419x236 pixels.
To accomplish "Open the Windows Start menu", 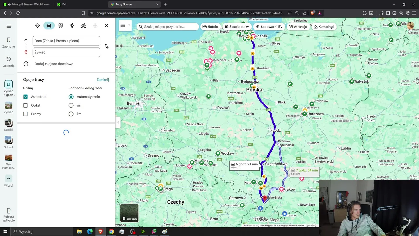I will pyautogui.click(x=5, y=232).
